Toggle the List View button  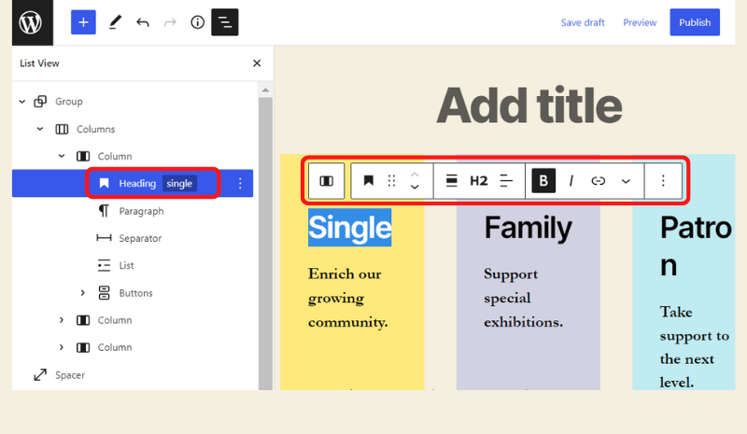pyautogui.click(x=224, y=22)
